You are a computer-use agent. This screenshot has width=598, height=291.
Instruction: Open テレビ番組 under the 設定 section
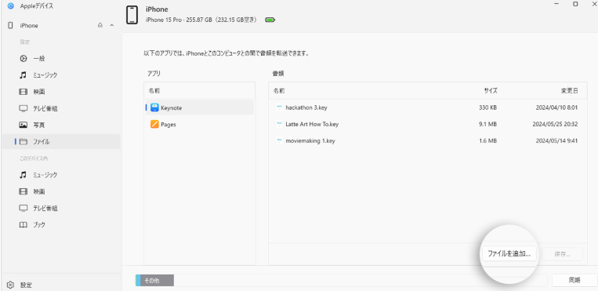[x=61, y=108]
